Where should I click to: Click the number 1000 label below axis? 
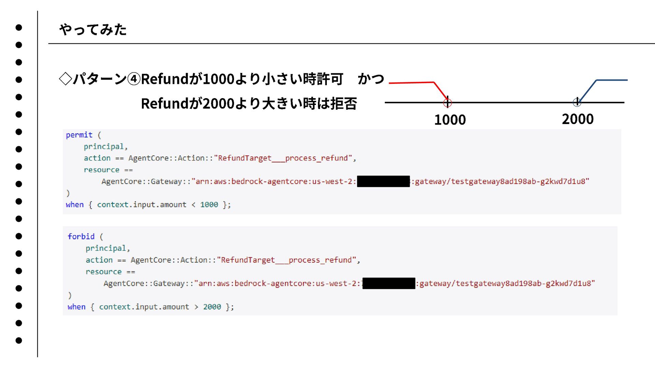450,120
